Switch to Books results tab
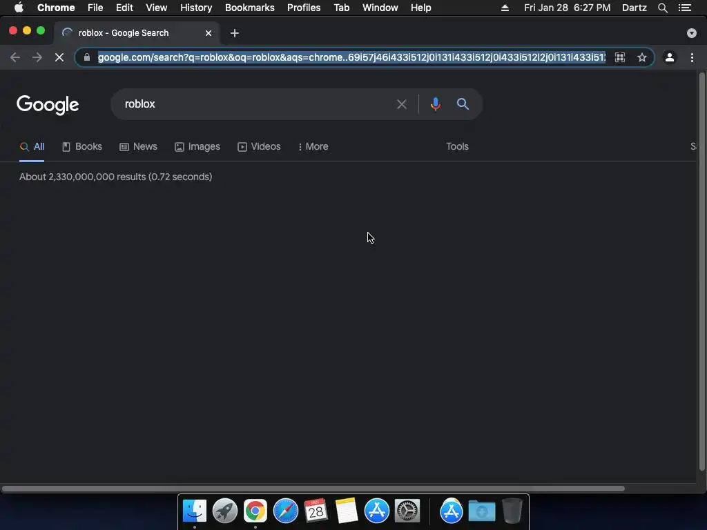 [82, 147]
